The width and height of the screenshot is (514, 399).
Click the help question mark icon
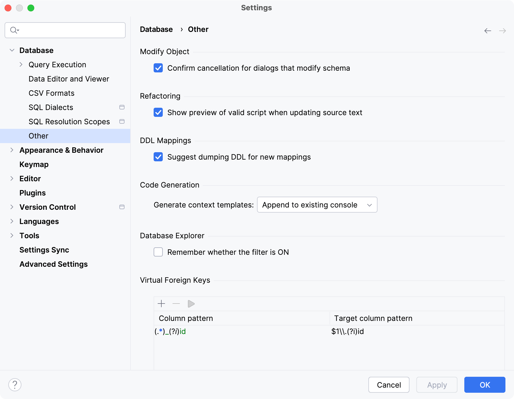pyautogui.click(x=15, y=385)
